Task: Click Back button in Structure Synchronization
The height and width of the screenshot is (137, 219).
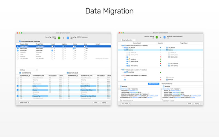Action: point(190,104)
